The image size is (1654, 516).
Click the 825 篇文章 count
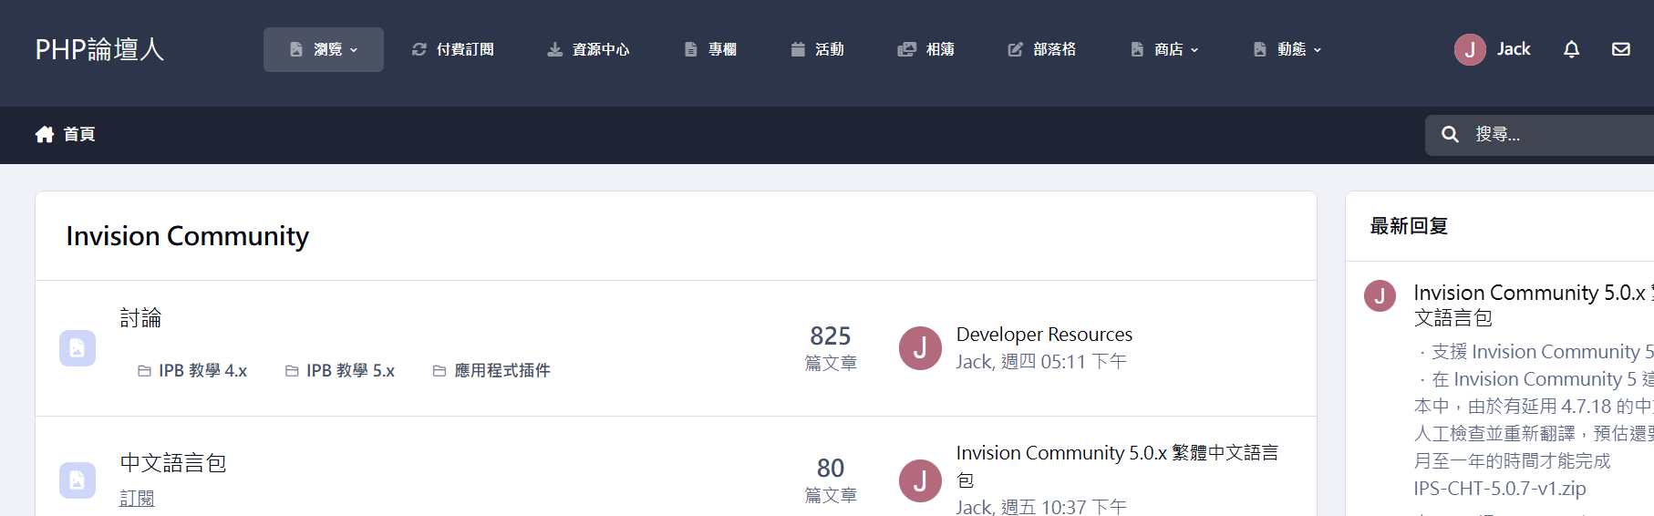[831, 348]
